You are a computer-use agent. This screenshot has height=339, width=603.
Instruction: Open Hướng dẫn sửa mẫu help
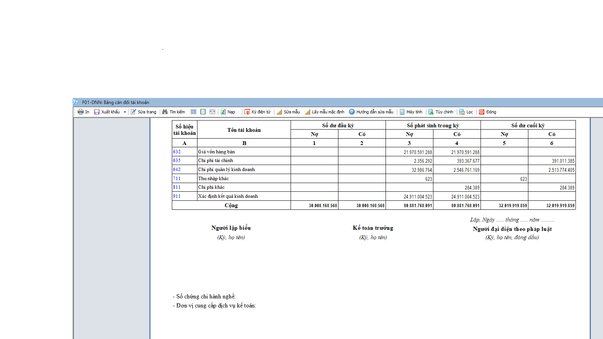coord(371,112)
